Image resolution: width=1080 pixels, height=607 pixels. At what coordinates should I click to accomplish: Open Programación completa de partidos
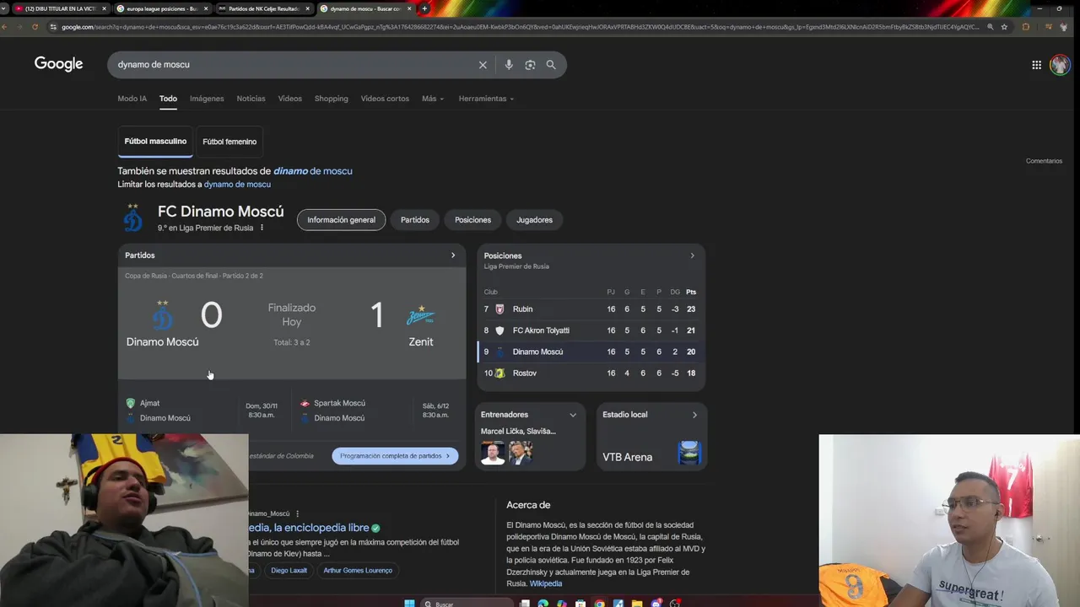(x=395, y=456)
